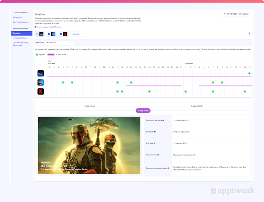This screenshot has width=264, height=202.
Task: Click help icon next to Description (detailed view)
Action: point(168,168)
